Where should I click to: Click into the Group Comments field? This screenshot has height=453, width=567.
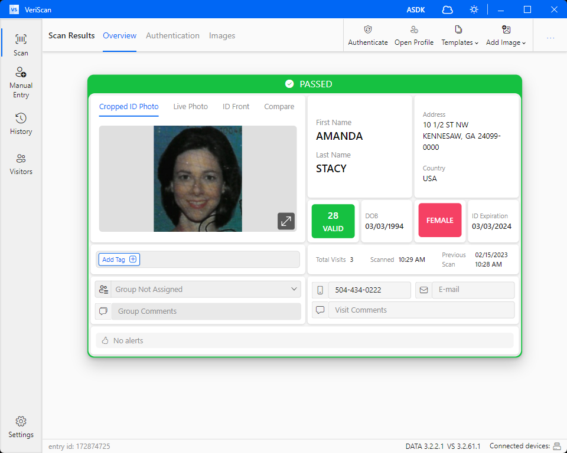pos(206,311)
